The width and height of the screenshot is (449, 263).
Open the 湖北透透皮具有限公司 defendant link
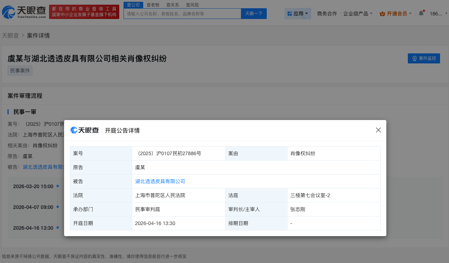[x=160, y=181]
